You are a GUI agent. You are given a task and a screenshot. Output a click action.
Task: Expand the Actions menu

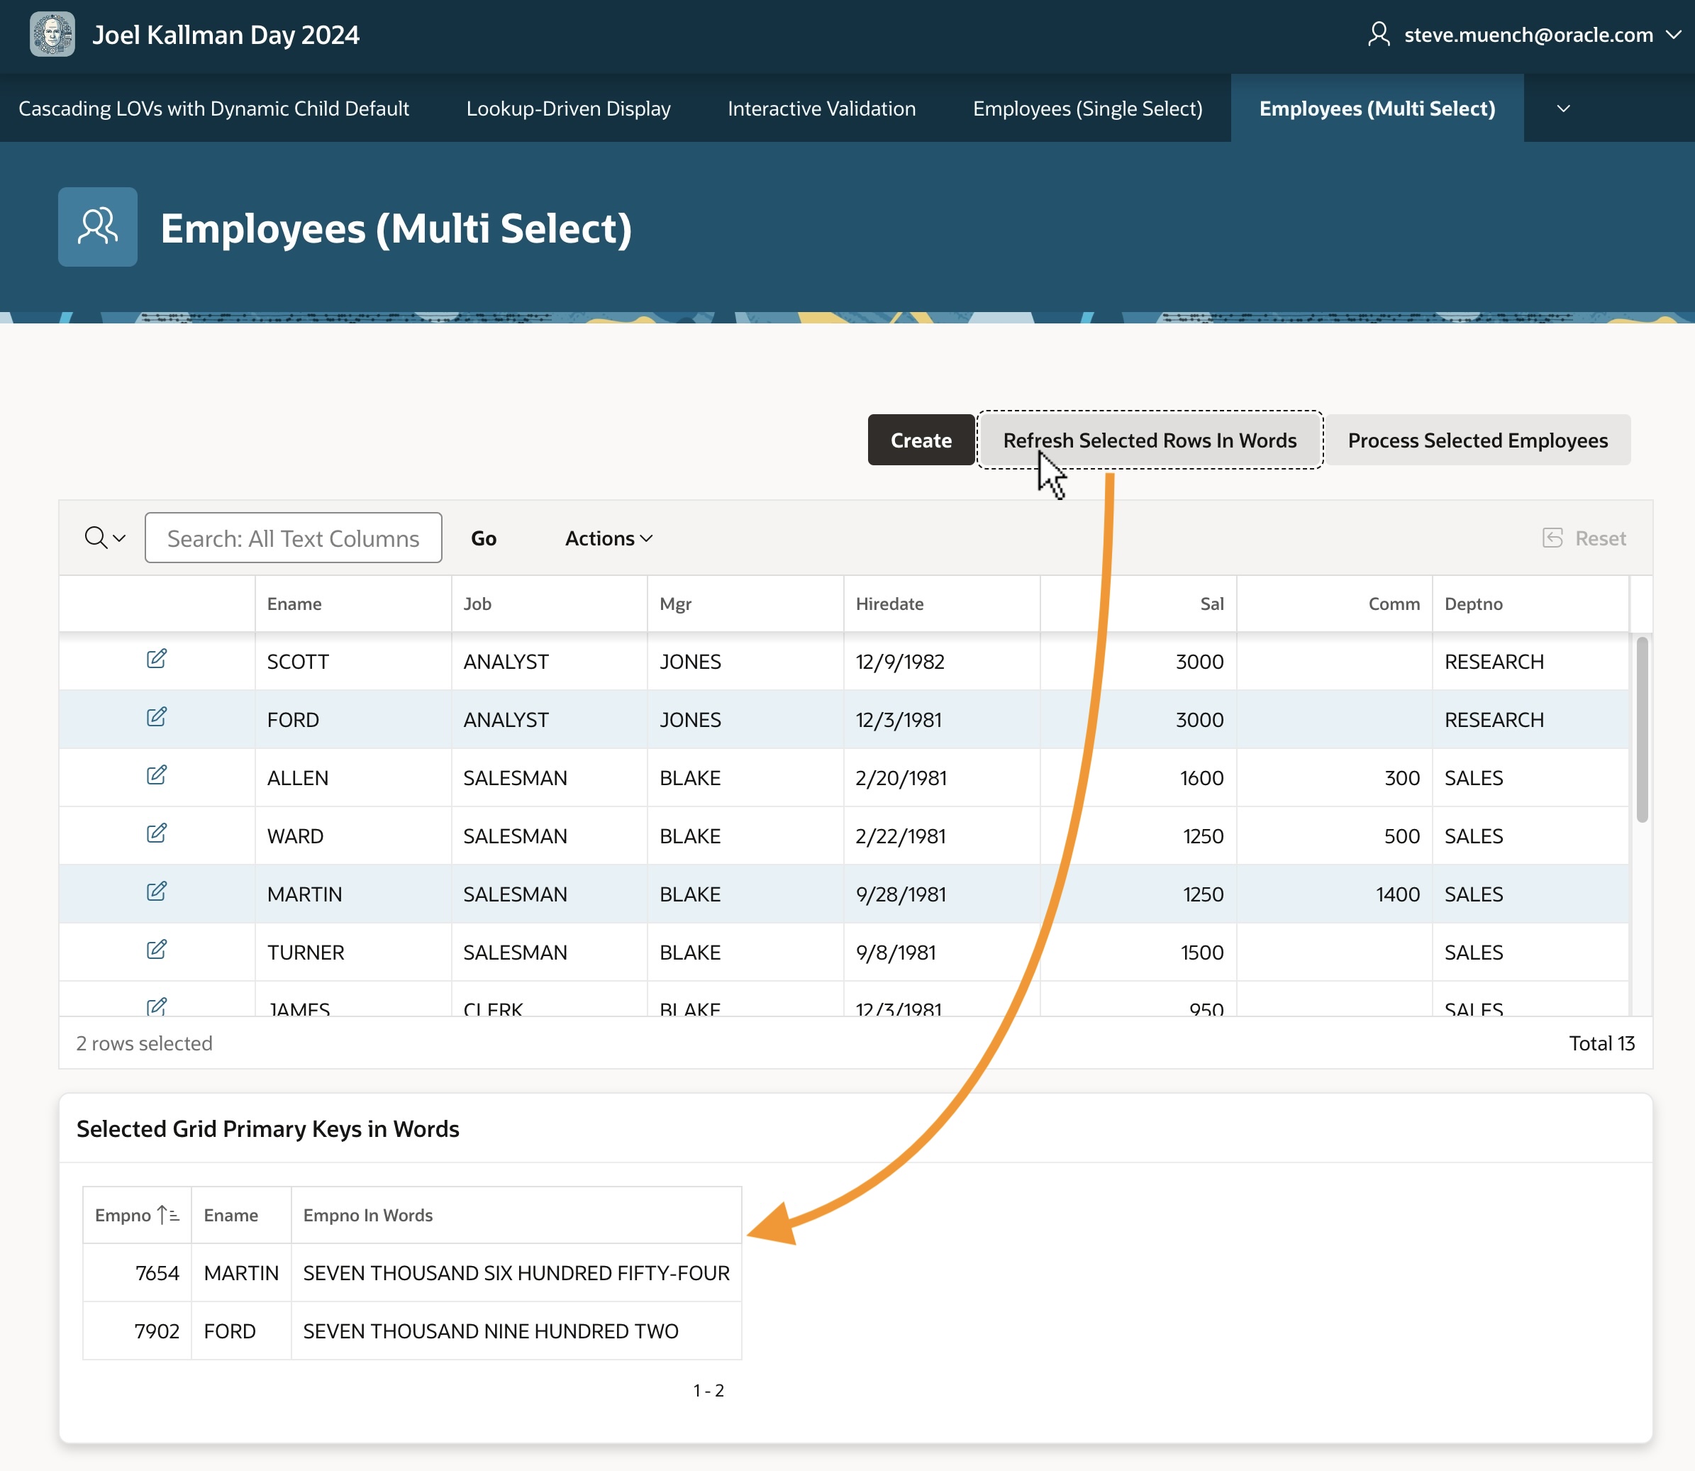(x=608, y=538)
